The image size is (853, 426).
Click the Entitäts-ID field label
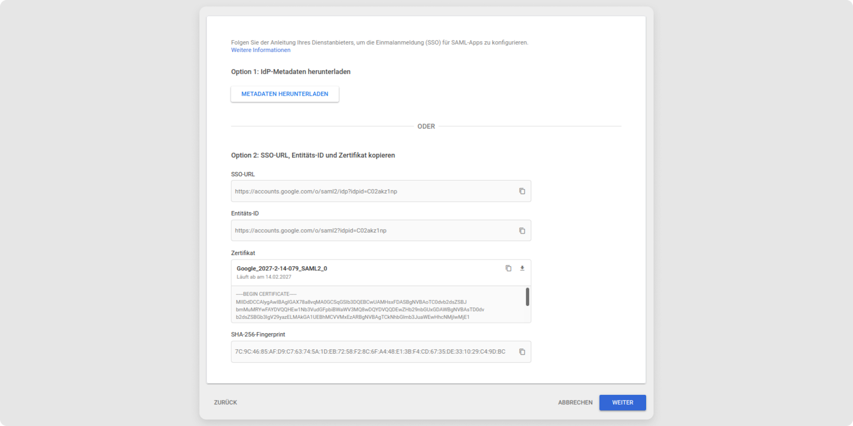coord(245,213)
